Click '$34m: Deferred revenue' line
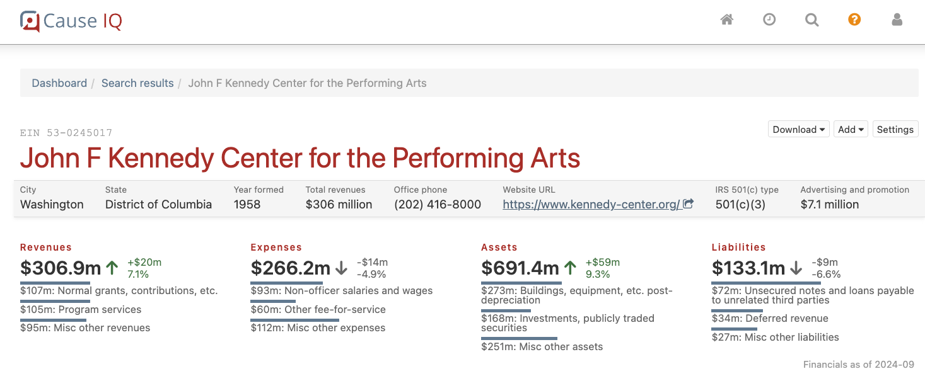This screenshot has width=925, height=381. (x=770, y=318)
